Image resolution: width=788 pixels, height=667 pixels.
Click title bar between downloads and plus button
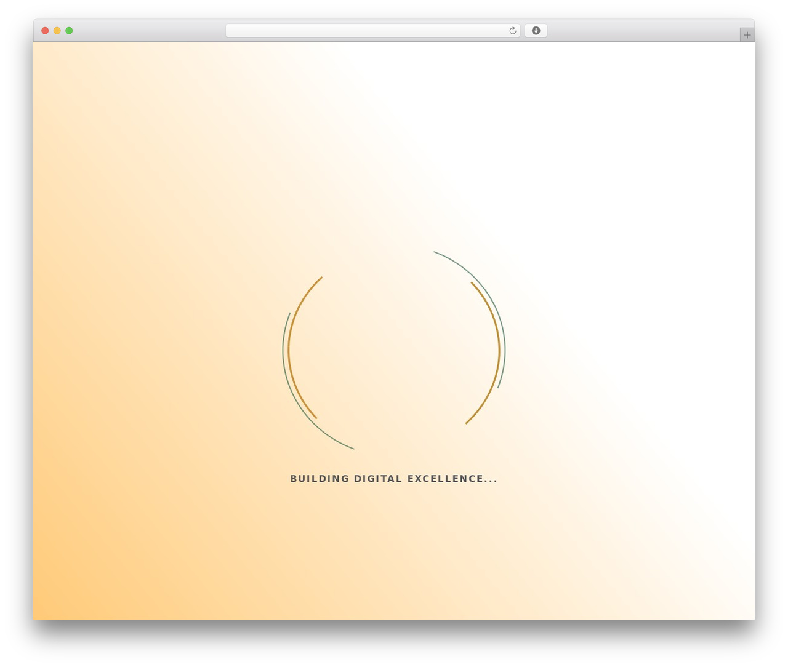coord(643,31)
